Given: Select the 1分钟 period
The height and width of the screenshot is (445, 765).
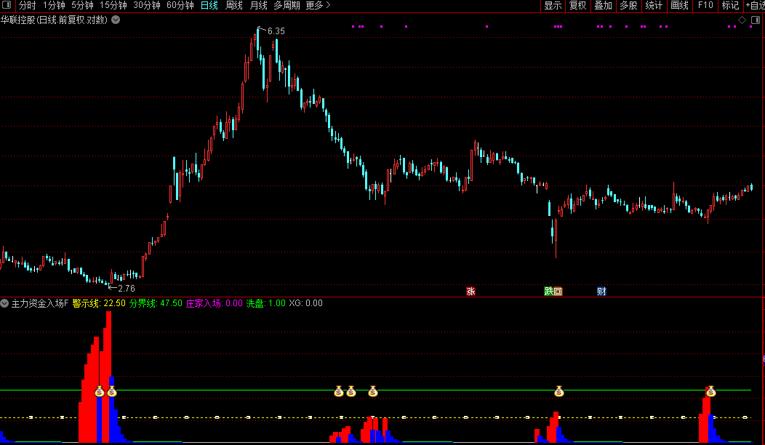Looking at the screenshot, I should [x=54, y=5].
